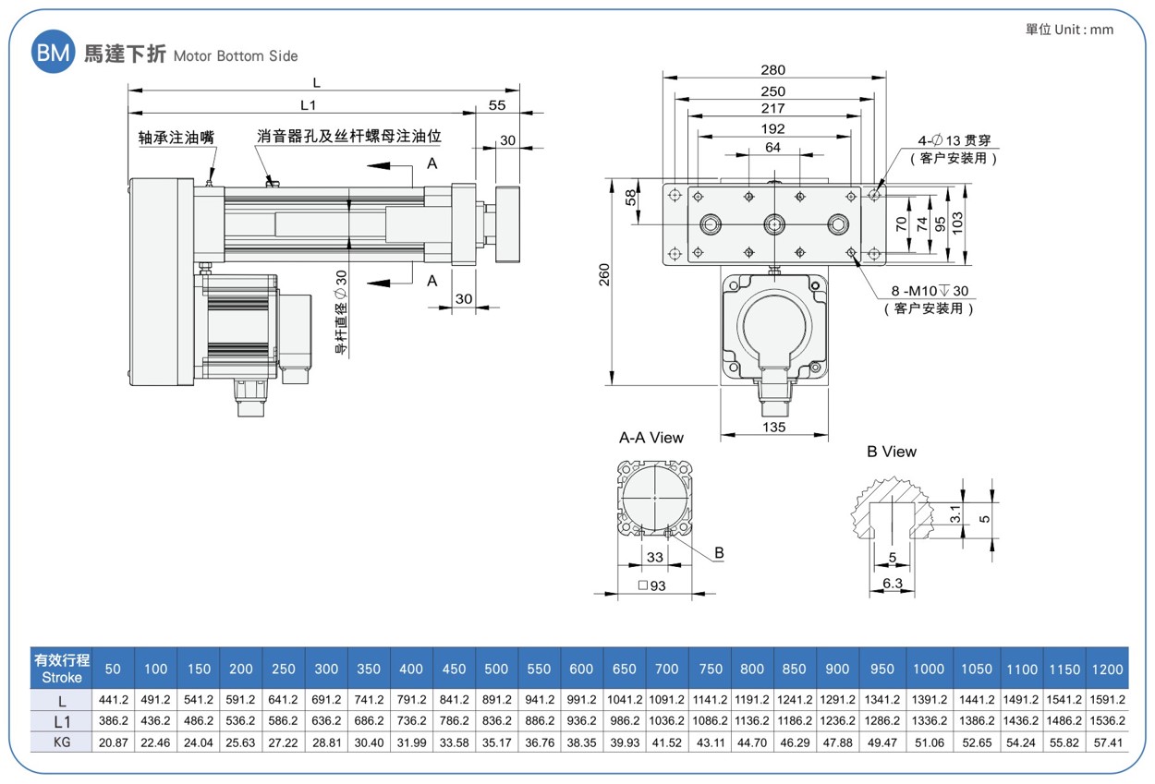Click the A-A cross-section drawing
This screenshot has height=784, width=1155.
654,497
